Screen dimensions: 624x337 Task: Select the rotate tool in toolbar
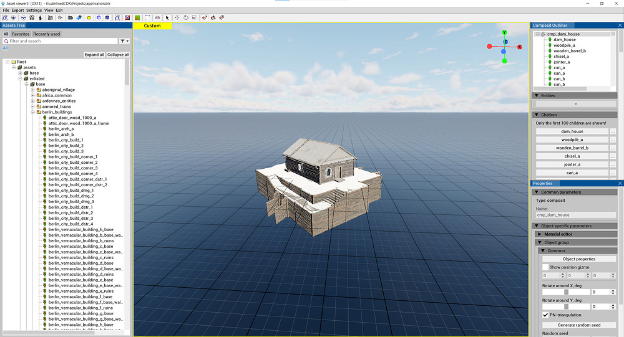point(186,17)
